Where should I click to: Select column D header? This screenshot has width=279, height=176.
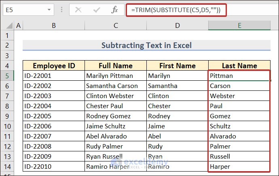coord(178,26)
